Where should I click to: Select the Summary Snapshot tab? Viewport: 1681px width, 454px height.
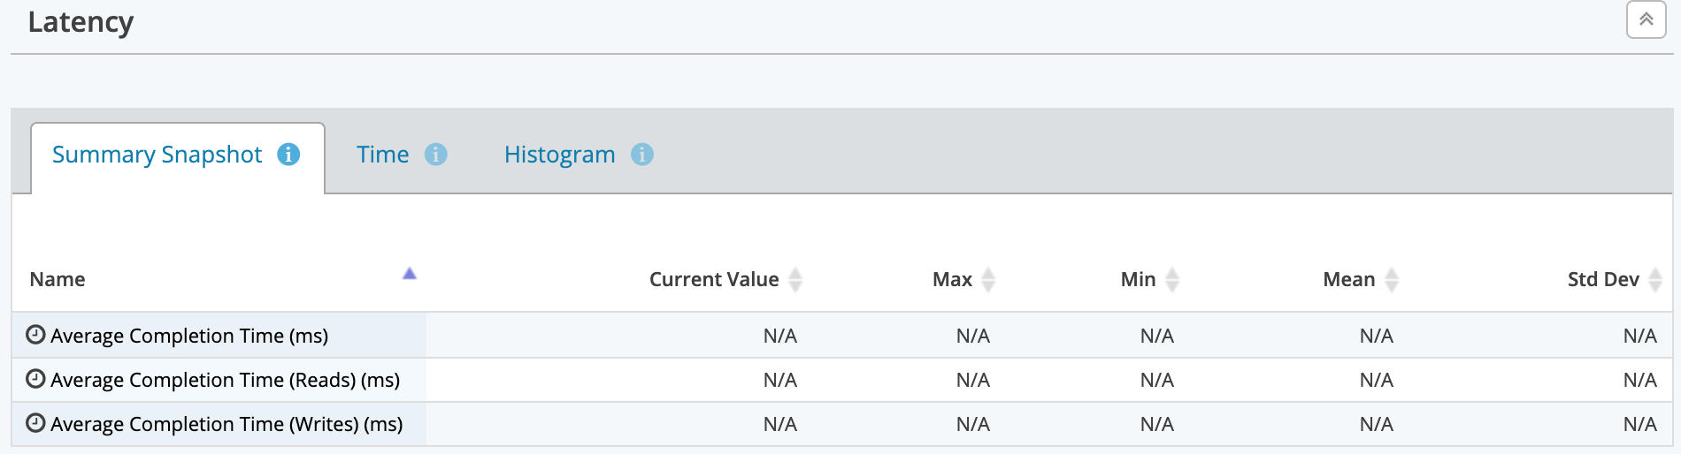coord(157,155)
